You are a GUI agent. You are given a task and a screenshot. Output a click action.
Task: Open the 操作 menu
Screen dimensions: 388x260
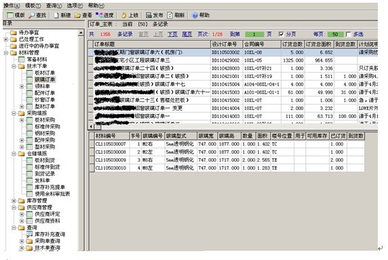coord(12,5)
